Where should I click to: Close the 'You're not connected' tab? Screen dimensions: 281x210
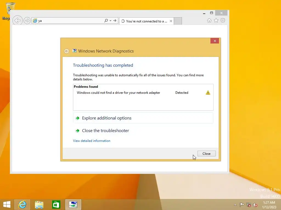point(171,21)
